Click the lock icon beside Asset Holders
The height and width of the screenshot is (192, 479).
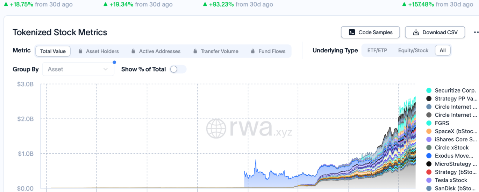tap(80, 51)
